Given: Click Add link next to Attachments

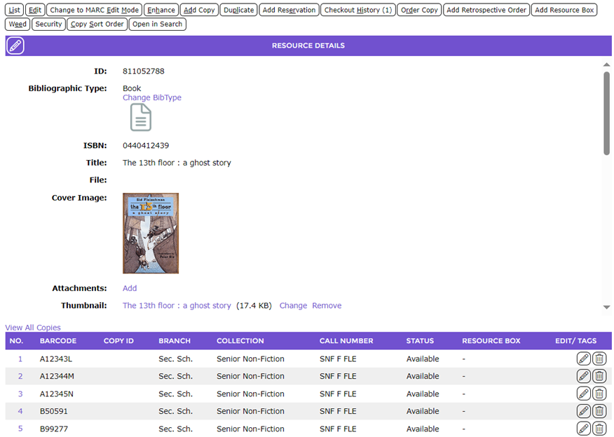Looking at the screenshot, I should click(130, 288).
